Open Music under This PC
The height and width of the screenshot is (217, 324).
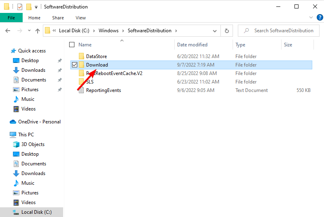(x=28, y=183)
